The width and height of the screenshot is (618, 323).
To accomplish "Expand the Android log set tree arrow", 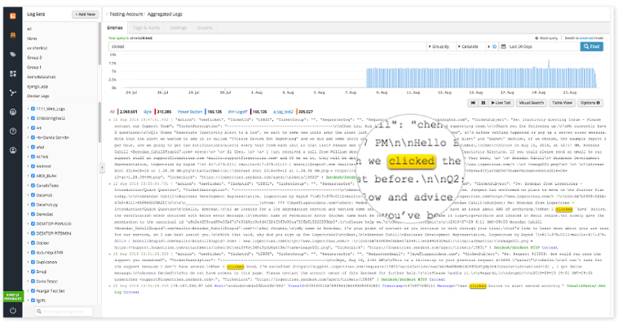I will coord(28,166).
